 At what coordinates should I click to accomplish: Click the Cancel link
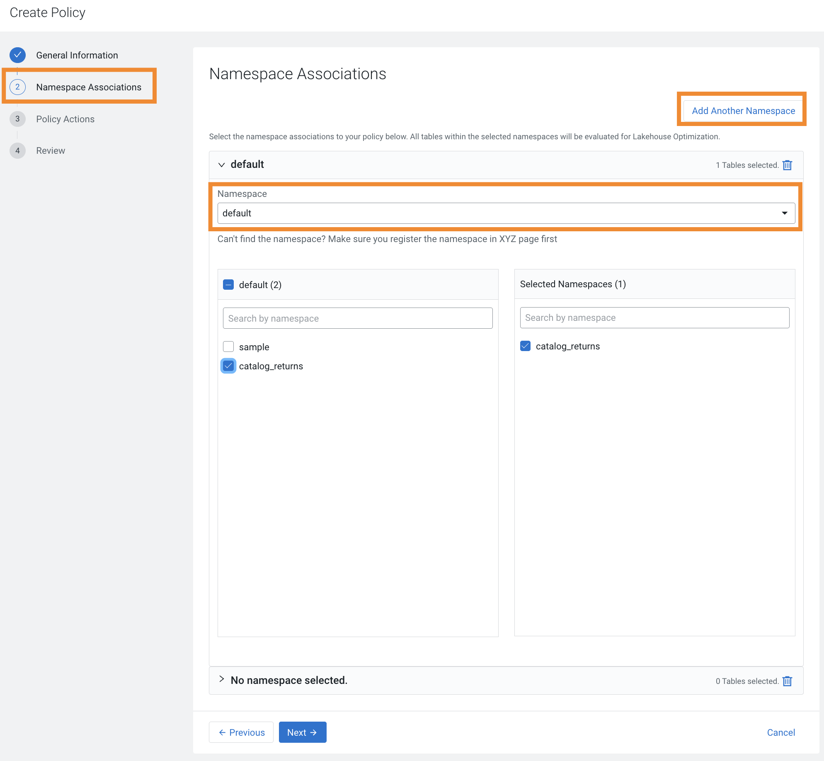pos(781,732)
